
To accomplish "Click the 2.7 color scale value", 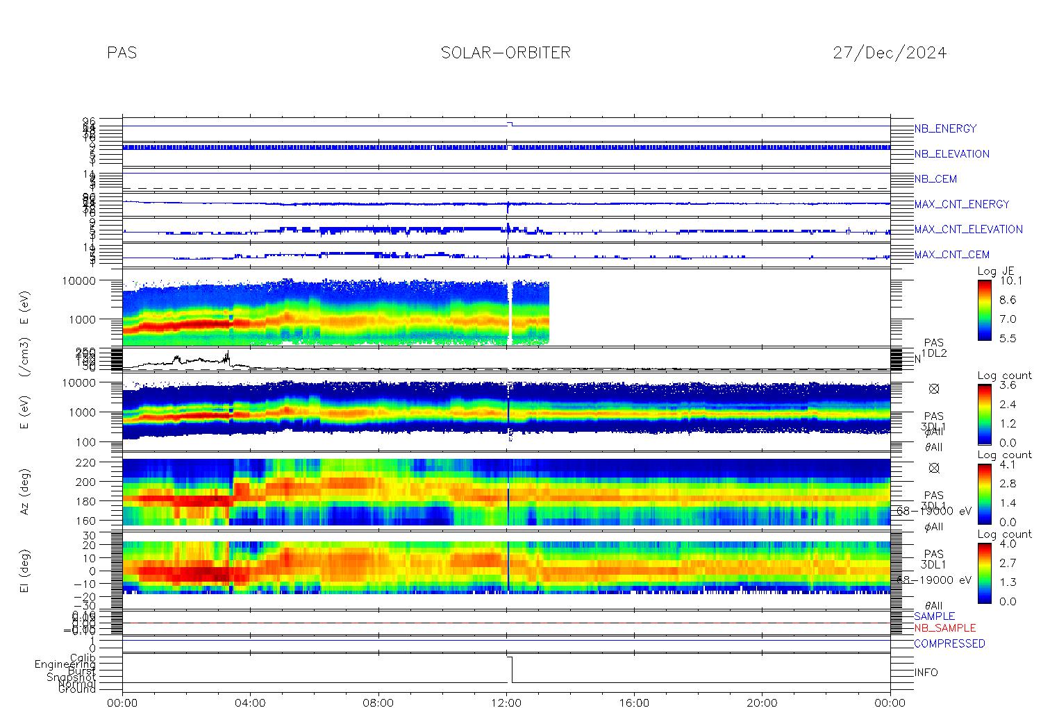I will click(x=1007, y=563).
